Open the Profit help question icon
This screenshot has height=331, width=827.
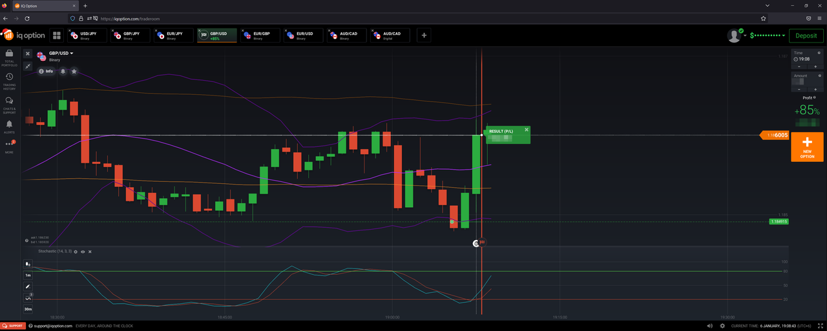point(814,97)
